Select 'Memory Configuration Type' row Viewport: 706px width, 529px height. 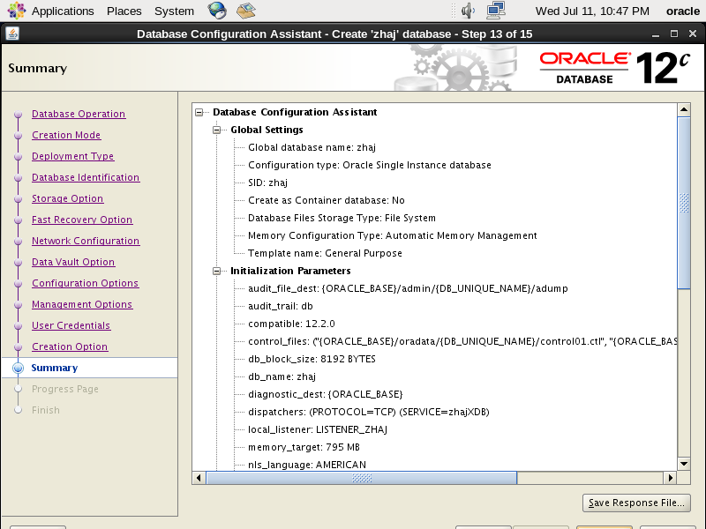coord(393,235)
